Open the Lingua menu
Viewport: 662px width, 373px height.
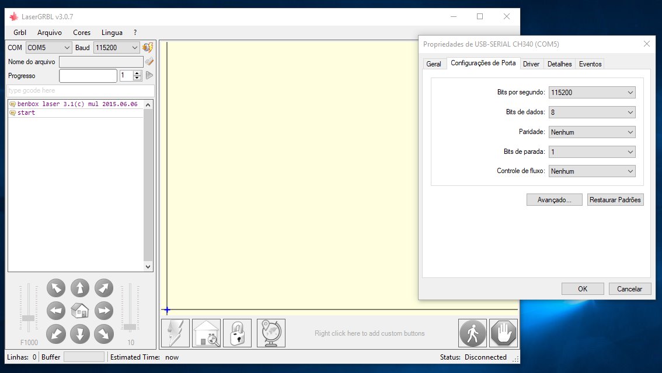112,33
